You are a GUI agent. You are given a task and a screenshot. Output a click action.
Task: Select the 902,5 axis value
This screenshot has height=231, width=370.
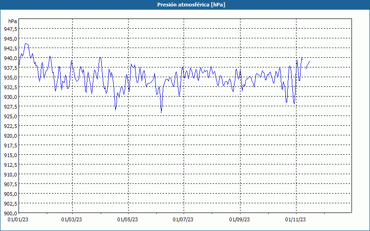10,204
